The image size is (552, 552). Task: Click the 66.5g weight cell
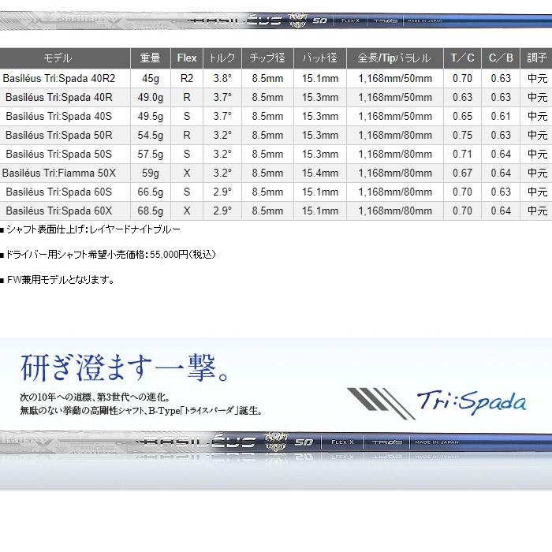click(x=151, y=192)
